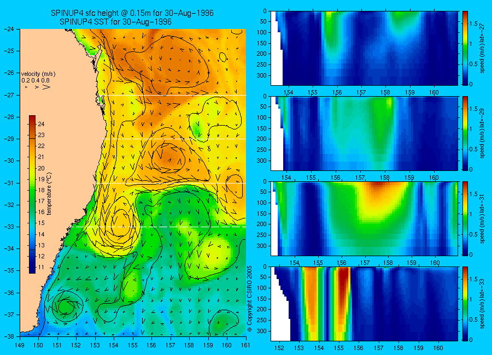This screenshot has width=492, height=355.
Task: Click the warm eddy core near 154.5, -33
Action: tap(121, 223)
